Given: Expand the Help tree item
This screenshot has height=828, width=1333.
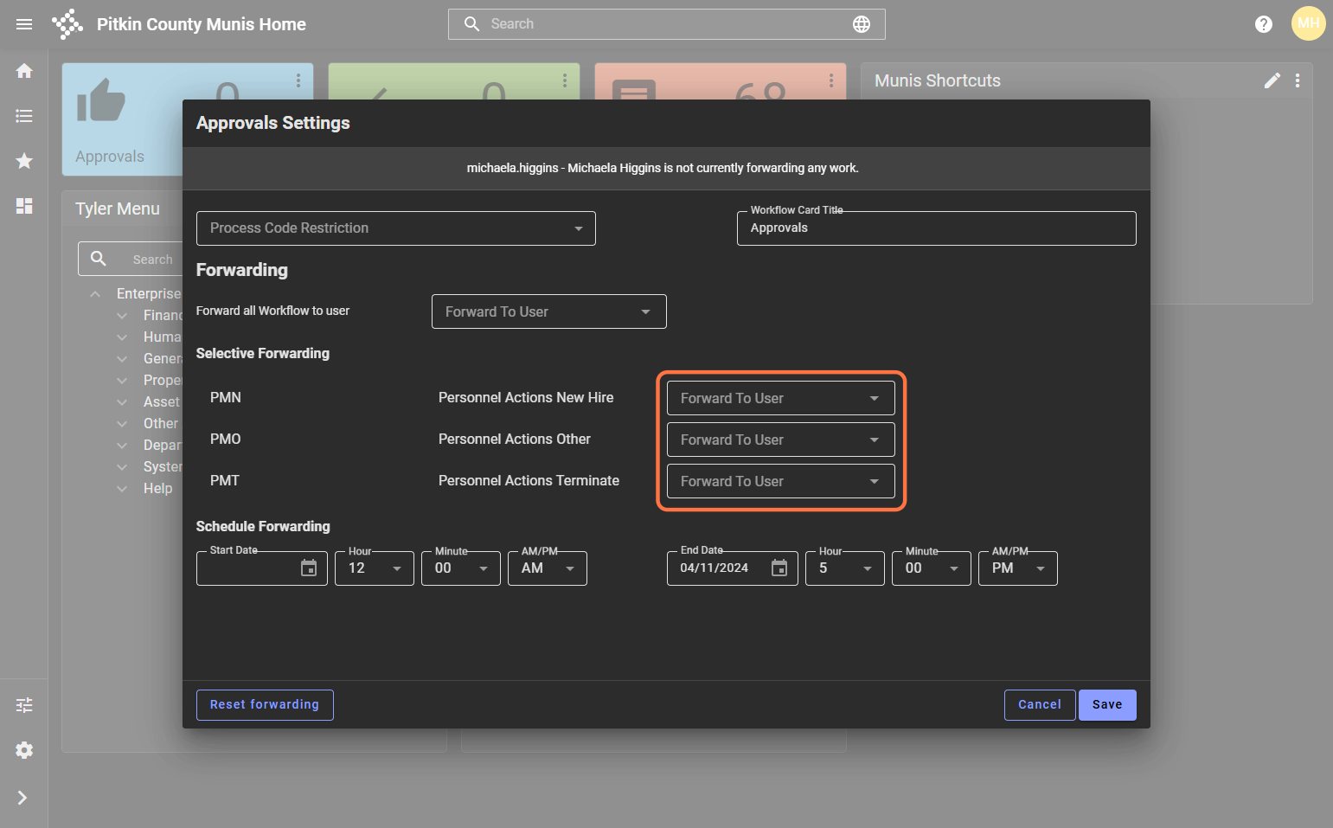Looking at the screenshot, I should coord(122,489).
